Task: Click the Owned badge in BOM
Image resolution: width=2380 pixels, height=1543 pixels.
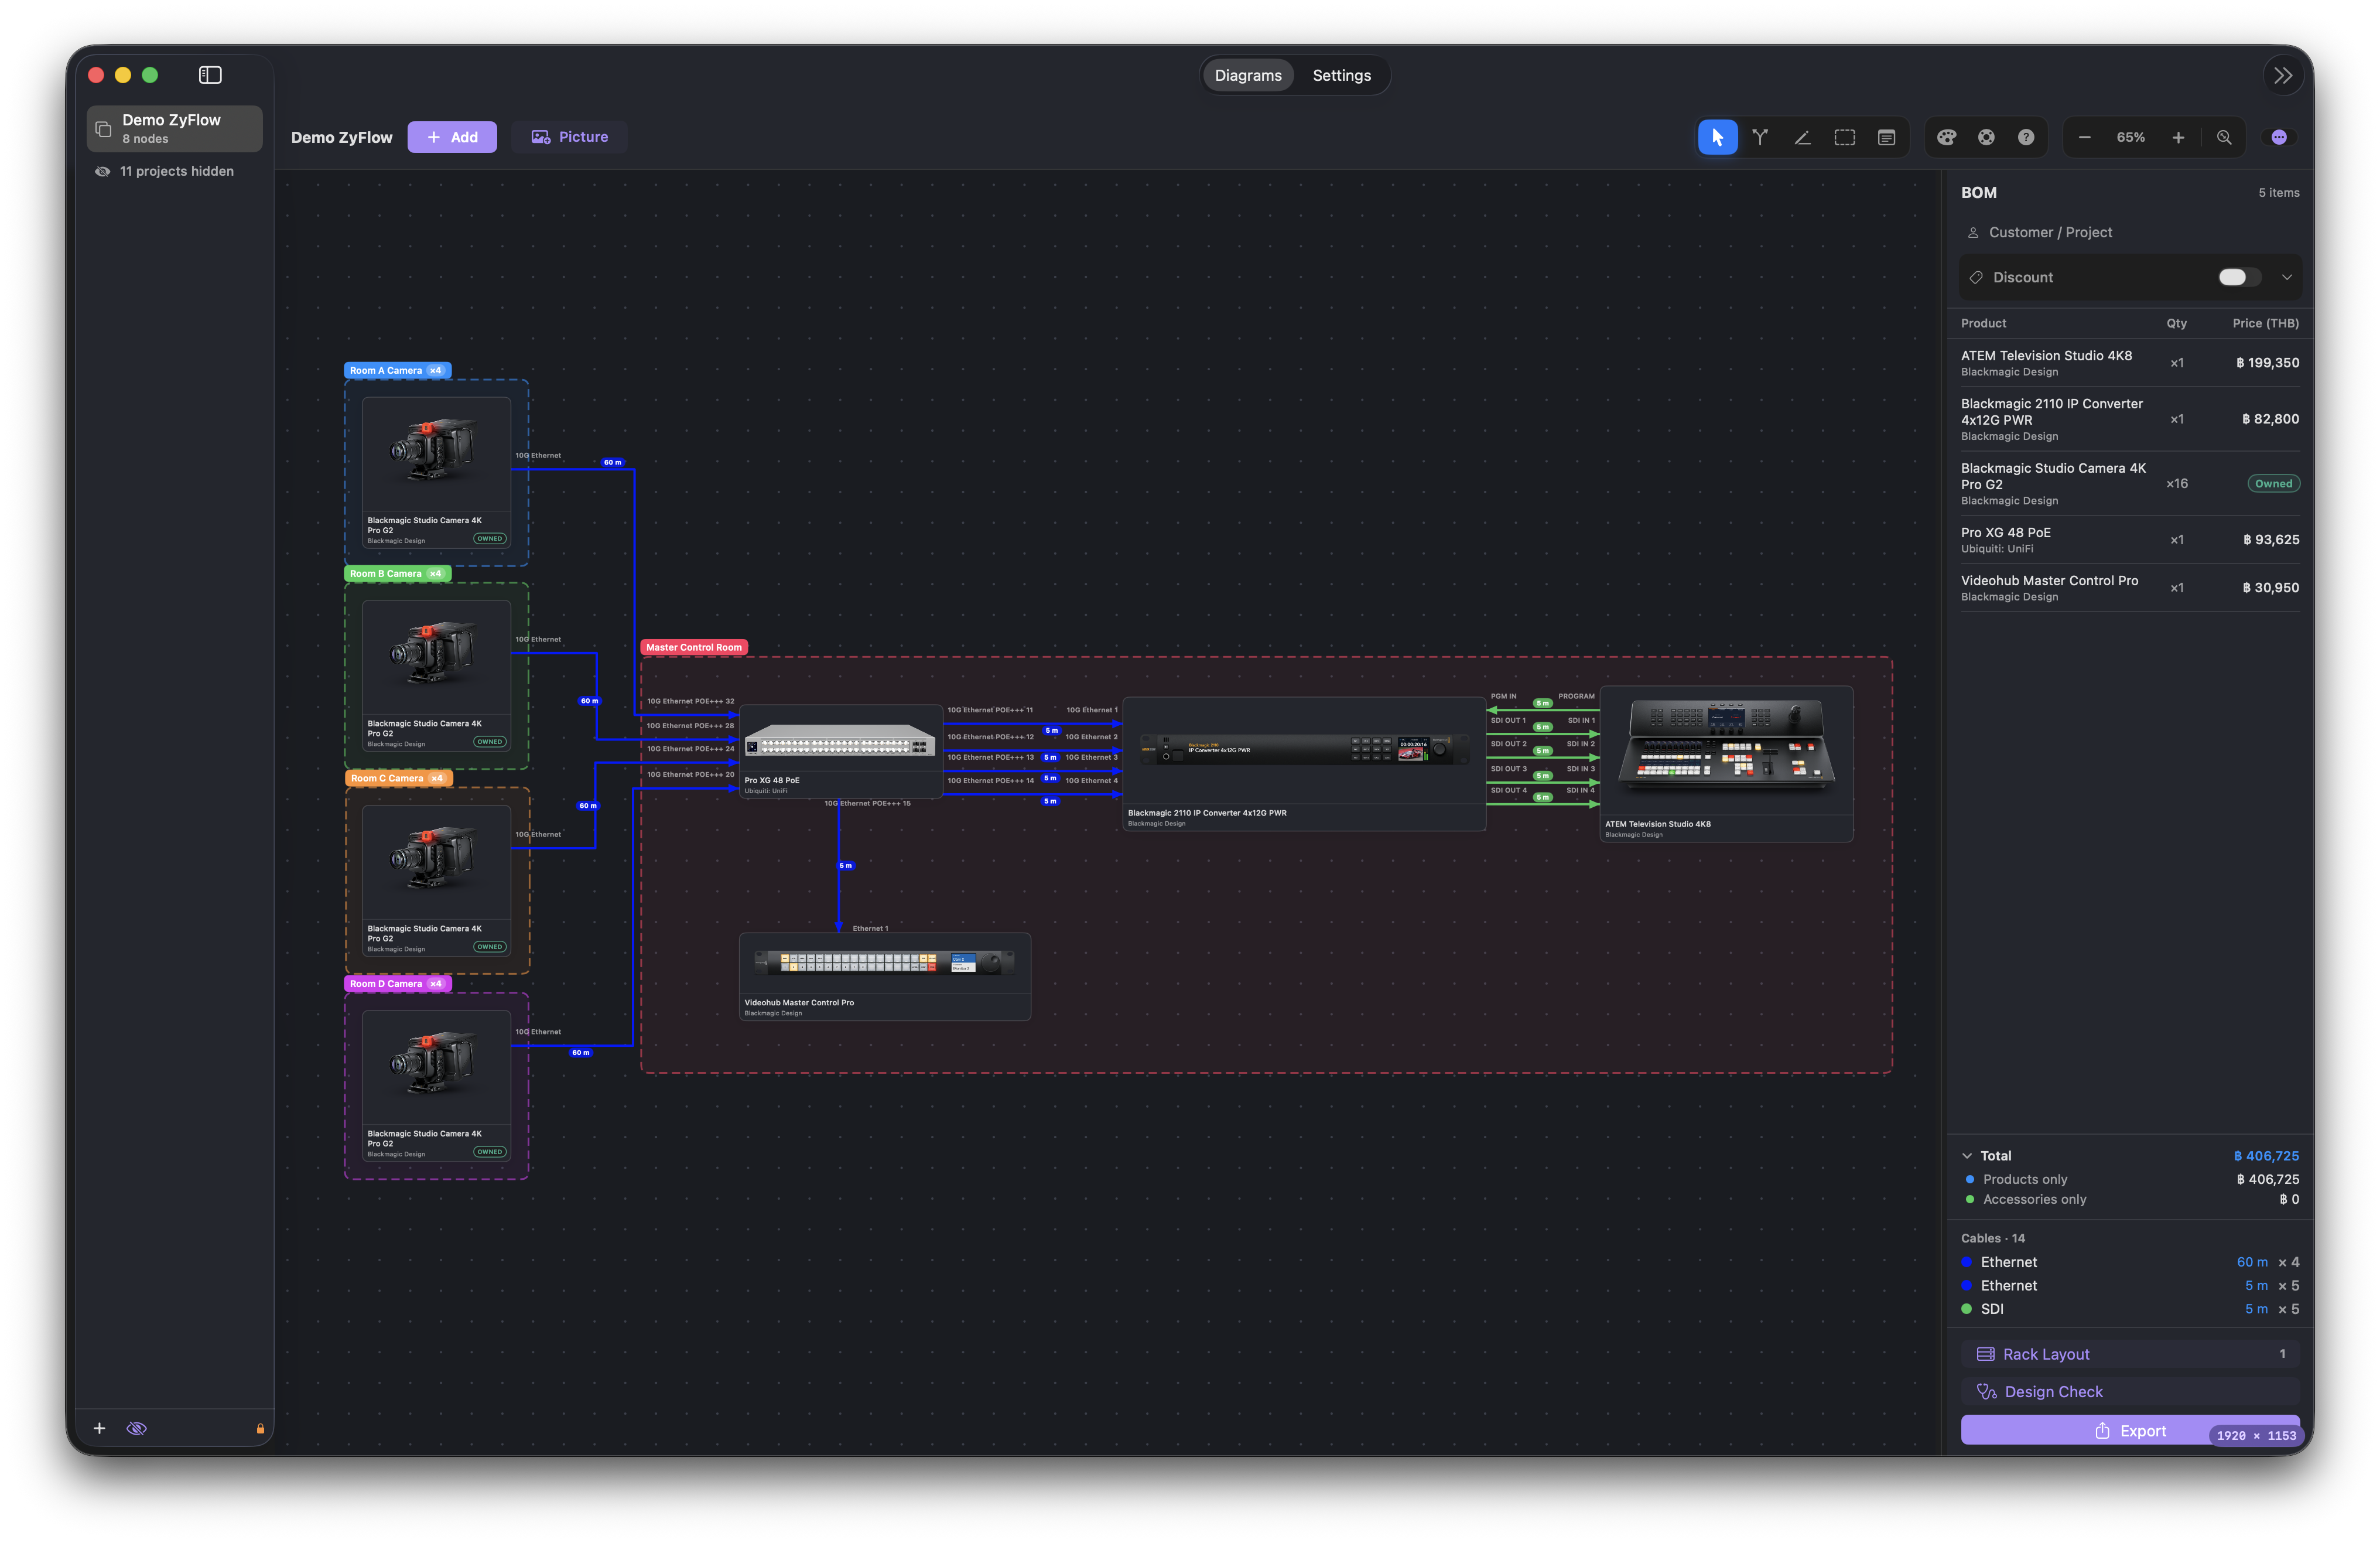Action: [x=2273, y=484]
